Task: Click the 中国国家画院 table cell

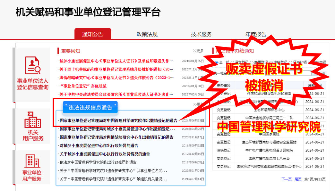Action: 269,134
